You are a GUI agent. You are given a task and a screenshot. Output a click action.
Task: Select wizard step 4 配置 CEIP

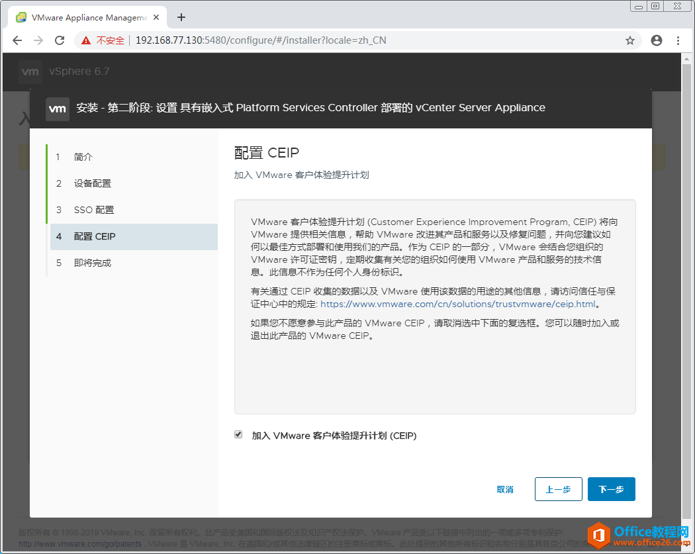134,237
